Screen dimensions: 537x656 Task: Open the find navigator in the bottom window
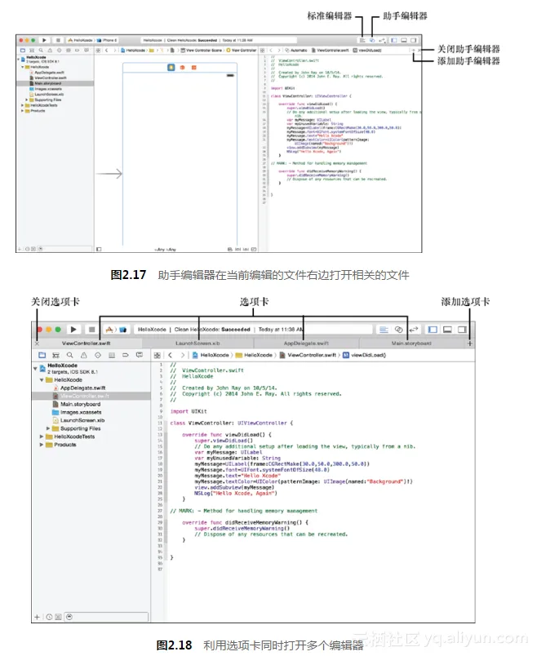(x=70, y=355)
